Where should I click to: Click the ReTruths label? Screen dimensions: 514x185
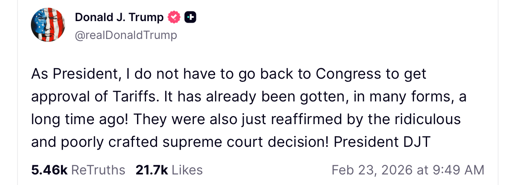[x=98, y=170]
